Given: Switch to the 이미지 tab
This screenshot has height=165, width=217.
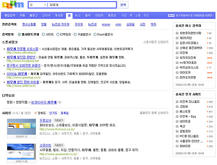Looking at the screenshot, I should pyautogui.click(x=99, y=15).
